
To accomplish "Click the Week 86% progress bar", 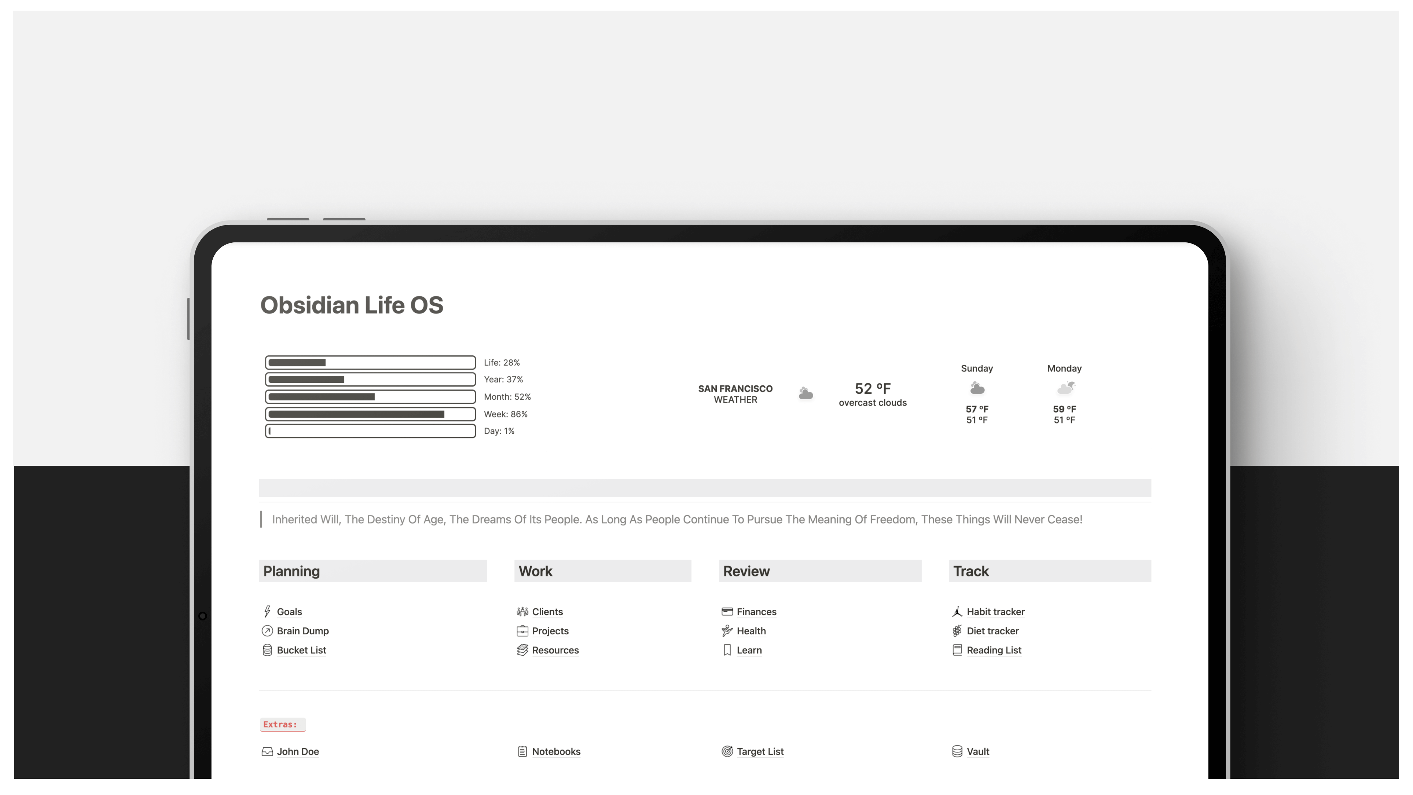I will [x=370, y=414].
